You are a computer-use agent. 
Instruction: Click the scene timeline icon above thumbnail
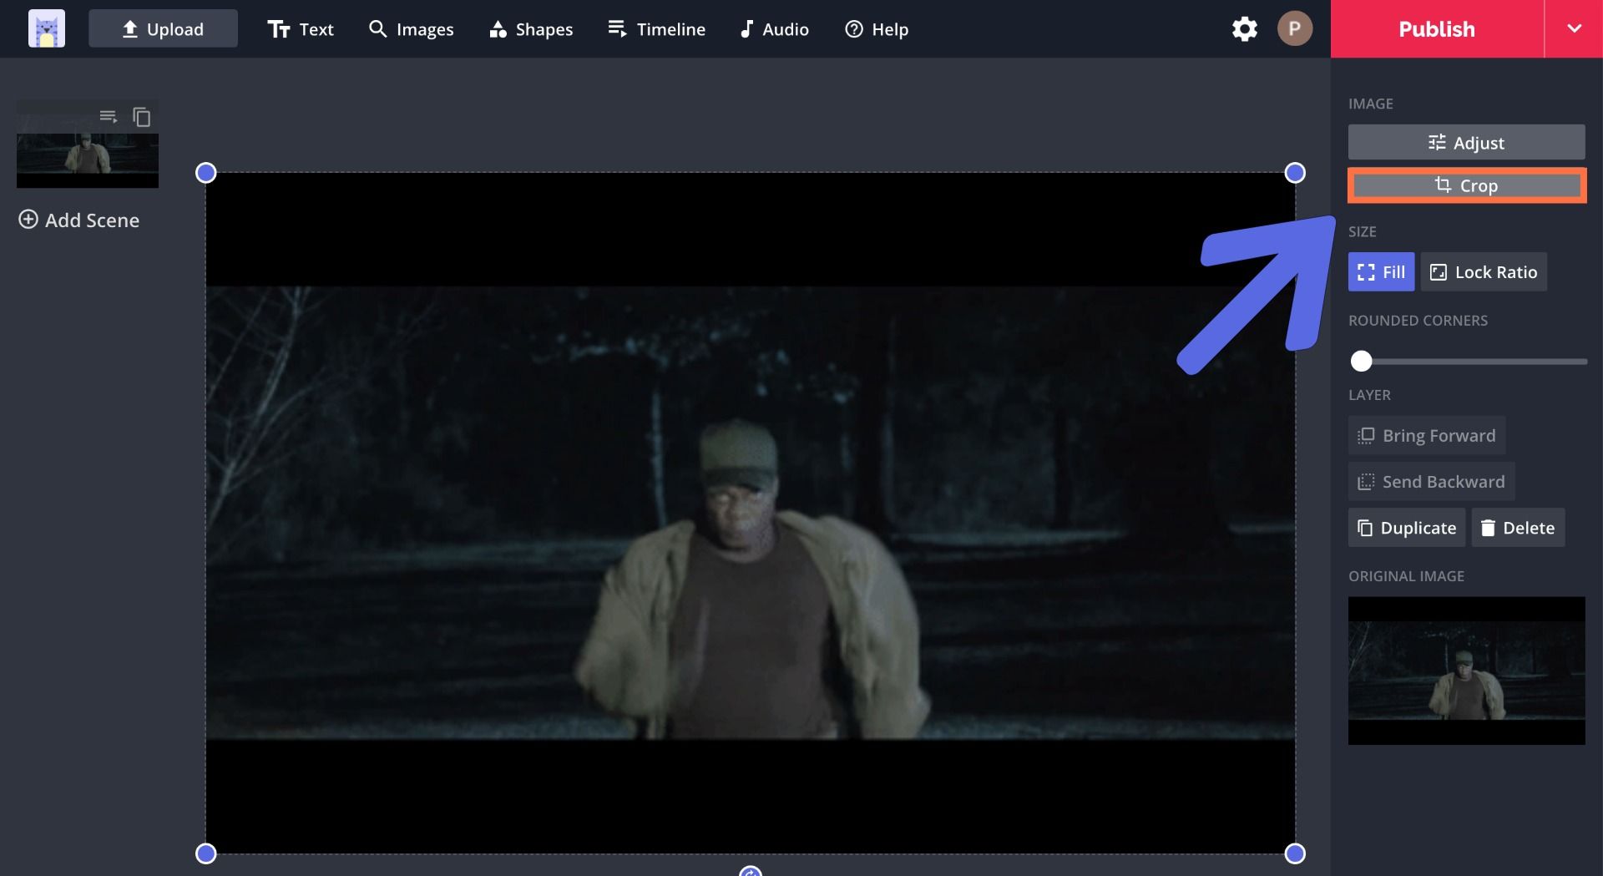tap(109, 117)
